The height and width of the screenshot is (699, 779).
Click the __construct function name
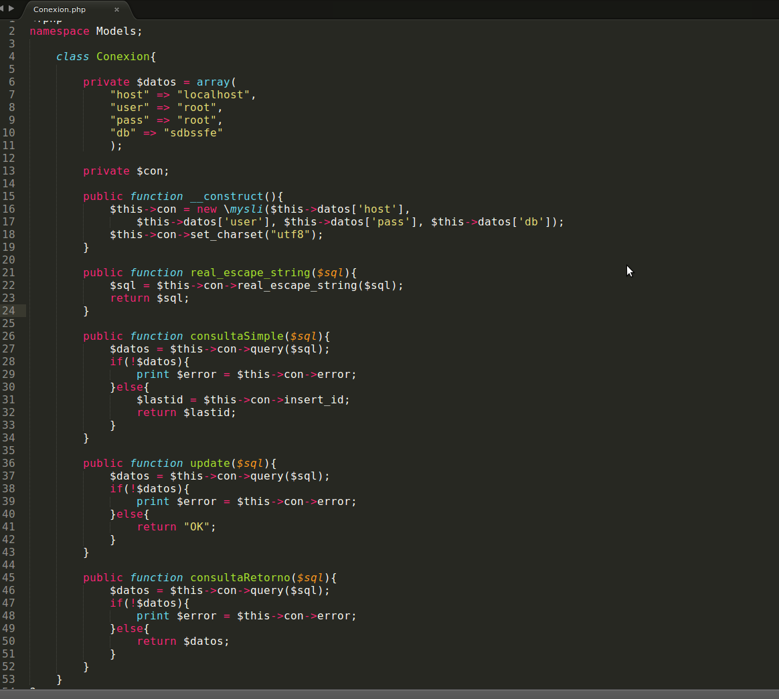coord(232,196)
